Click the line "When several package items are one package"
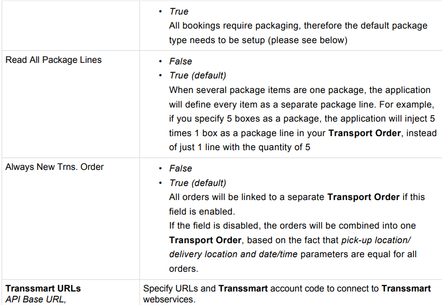 [299, 90]
